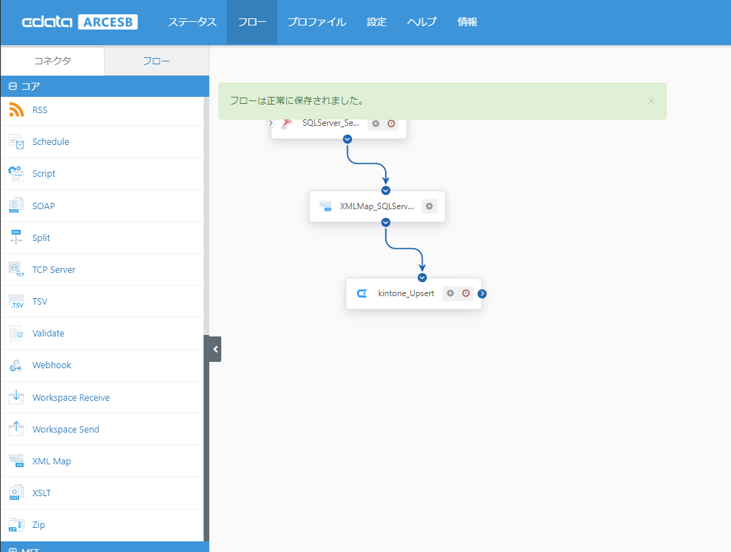The height and width of the screenshot is (552, 731).
Task: Click the Split connector icon
Action: tap(16, 237)
